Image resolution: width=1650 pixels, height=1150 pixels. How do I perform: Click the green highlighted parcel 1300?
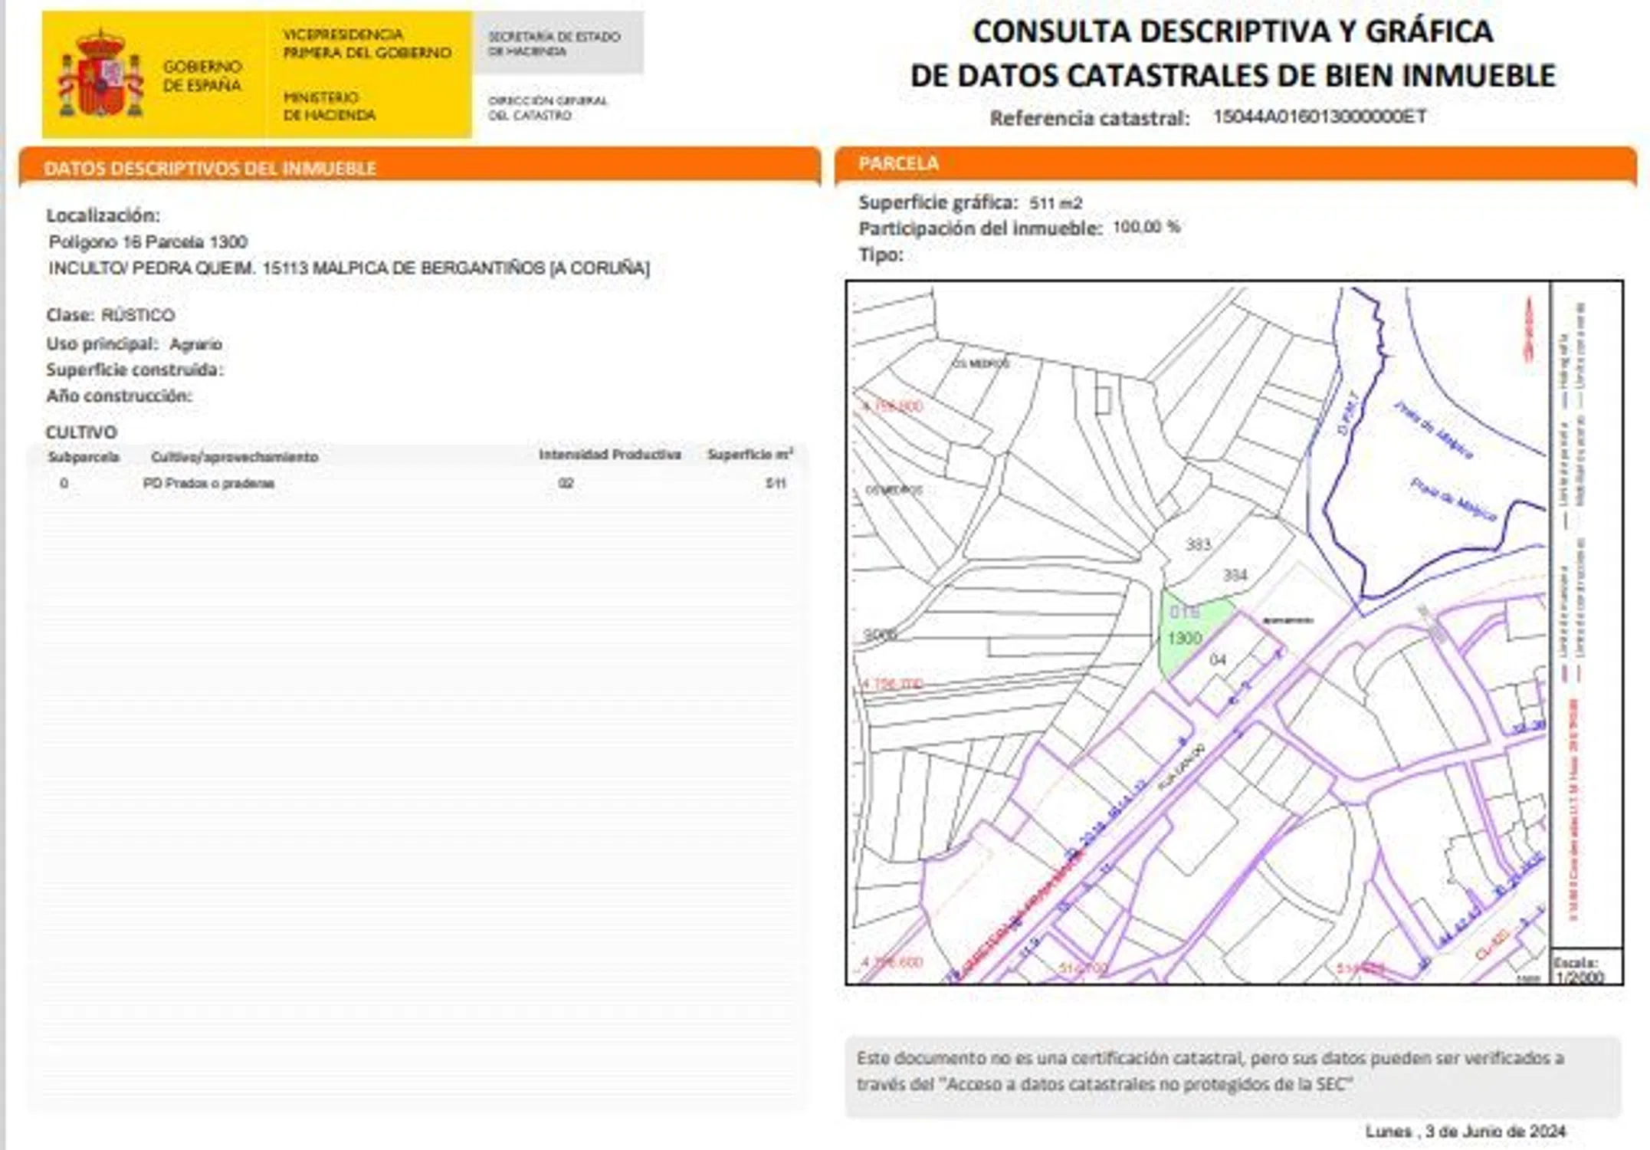click(x=1185, y=633)
